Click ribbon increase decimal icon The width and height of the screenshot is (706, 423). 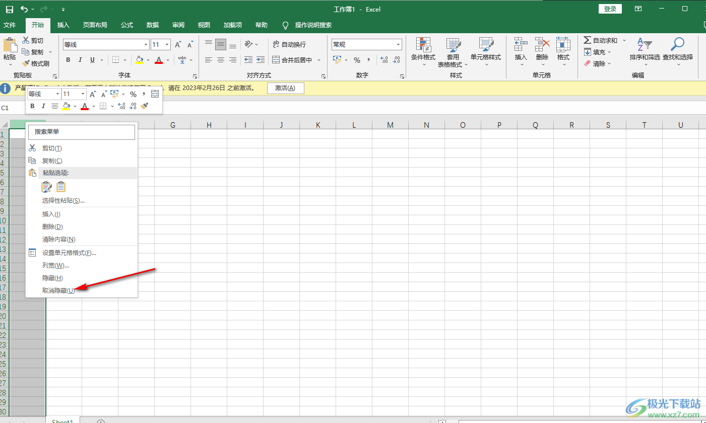pos(384,60)
